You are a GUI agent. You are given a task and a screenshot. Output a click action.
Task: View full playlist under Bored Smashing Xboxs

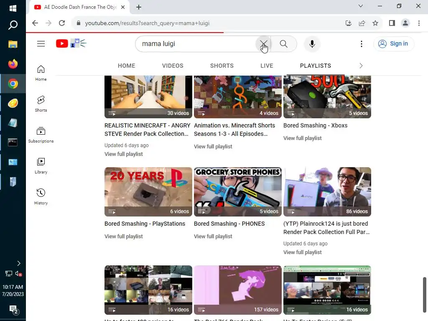303,138
